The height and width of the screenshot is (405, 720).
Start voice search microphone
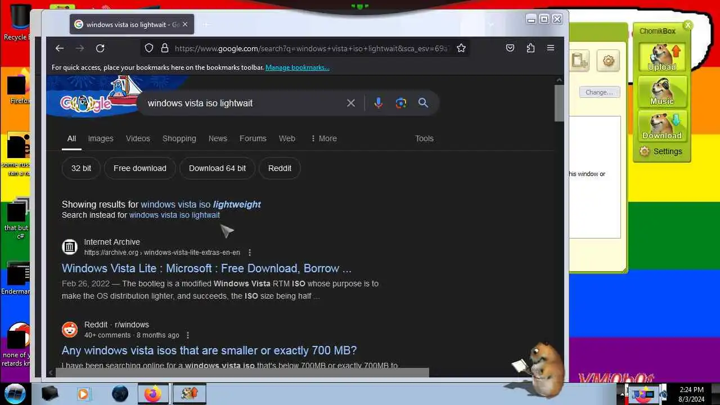(x=378, y=103)
